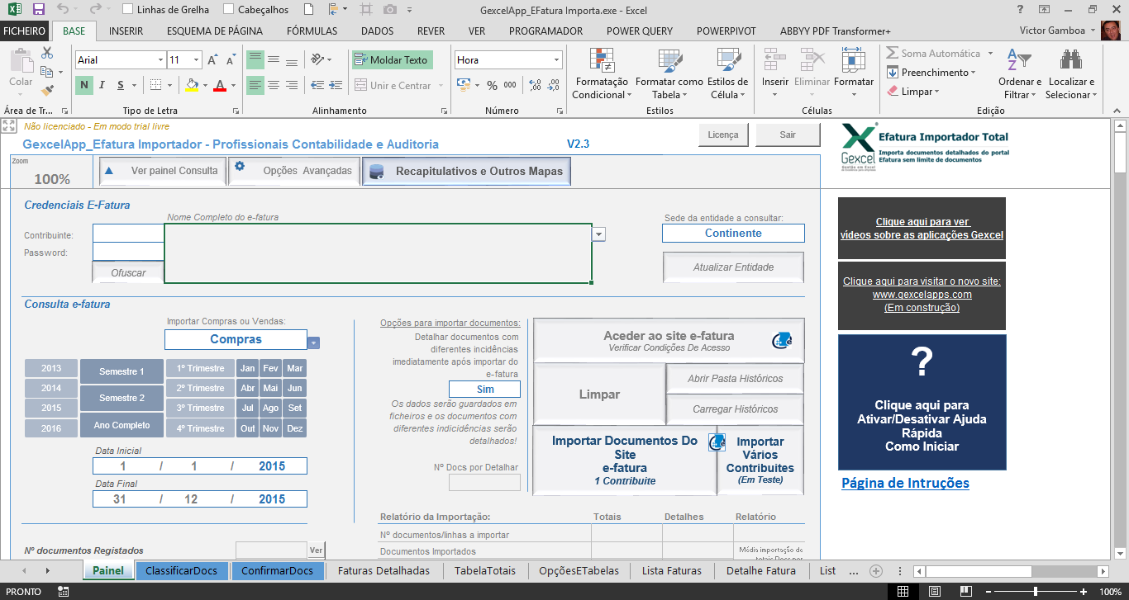
Task: Click the zoom slider in status bar
Action: [1036, 592]
